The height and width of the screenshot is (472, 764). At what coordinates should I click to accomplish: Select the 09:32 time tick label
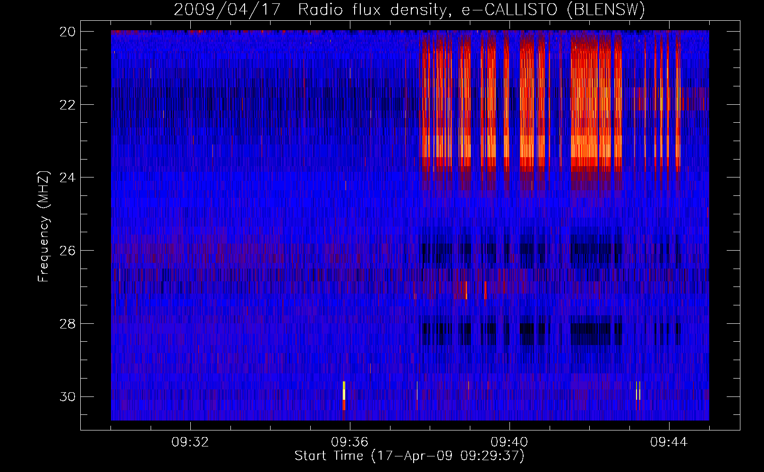pyautogui.click(x=190, y=442)
